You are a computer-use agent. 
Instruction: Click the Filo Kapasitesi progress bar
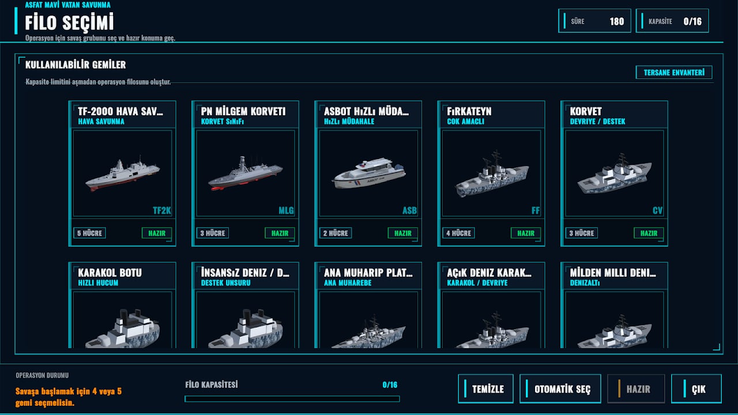click(x=292, y=399)
